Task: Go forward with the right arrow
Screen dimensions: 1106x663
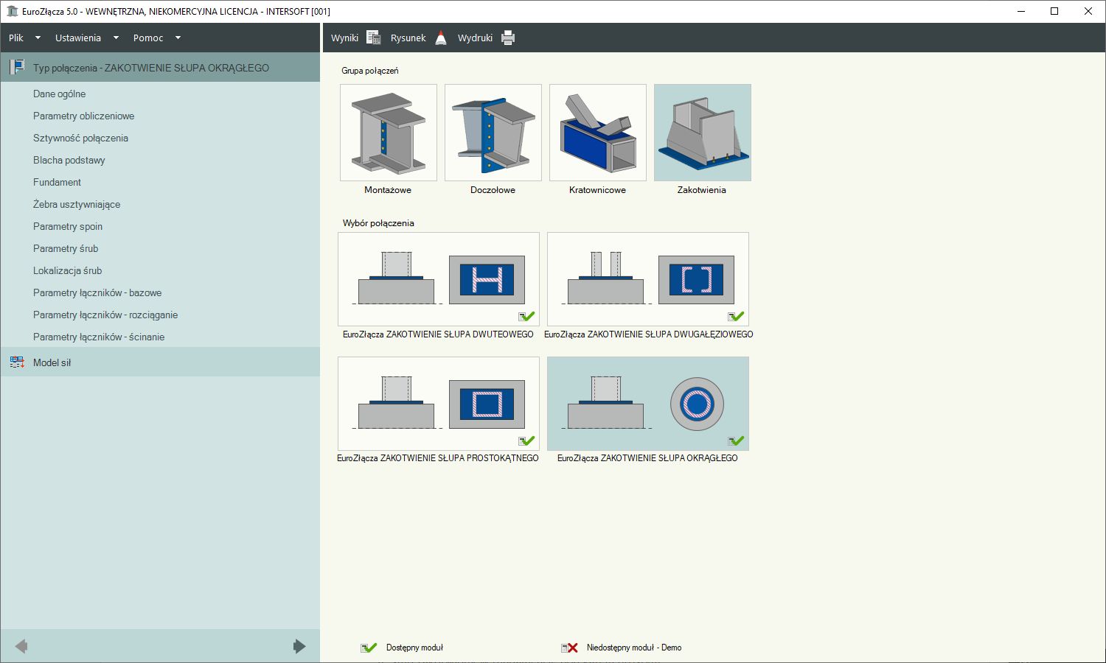Action: tap(299, 646)
